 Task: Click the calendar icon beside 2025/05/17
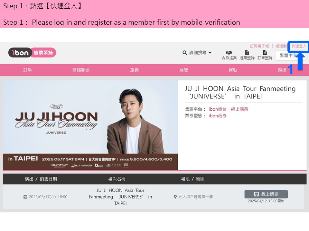coord(25,197)
